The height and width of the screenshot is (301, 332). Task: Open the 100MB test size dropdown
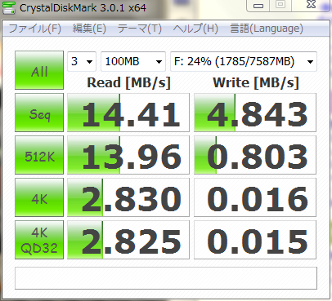(133, 61)
